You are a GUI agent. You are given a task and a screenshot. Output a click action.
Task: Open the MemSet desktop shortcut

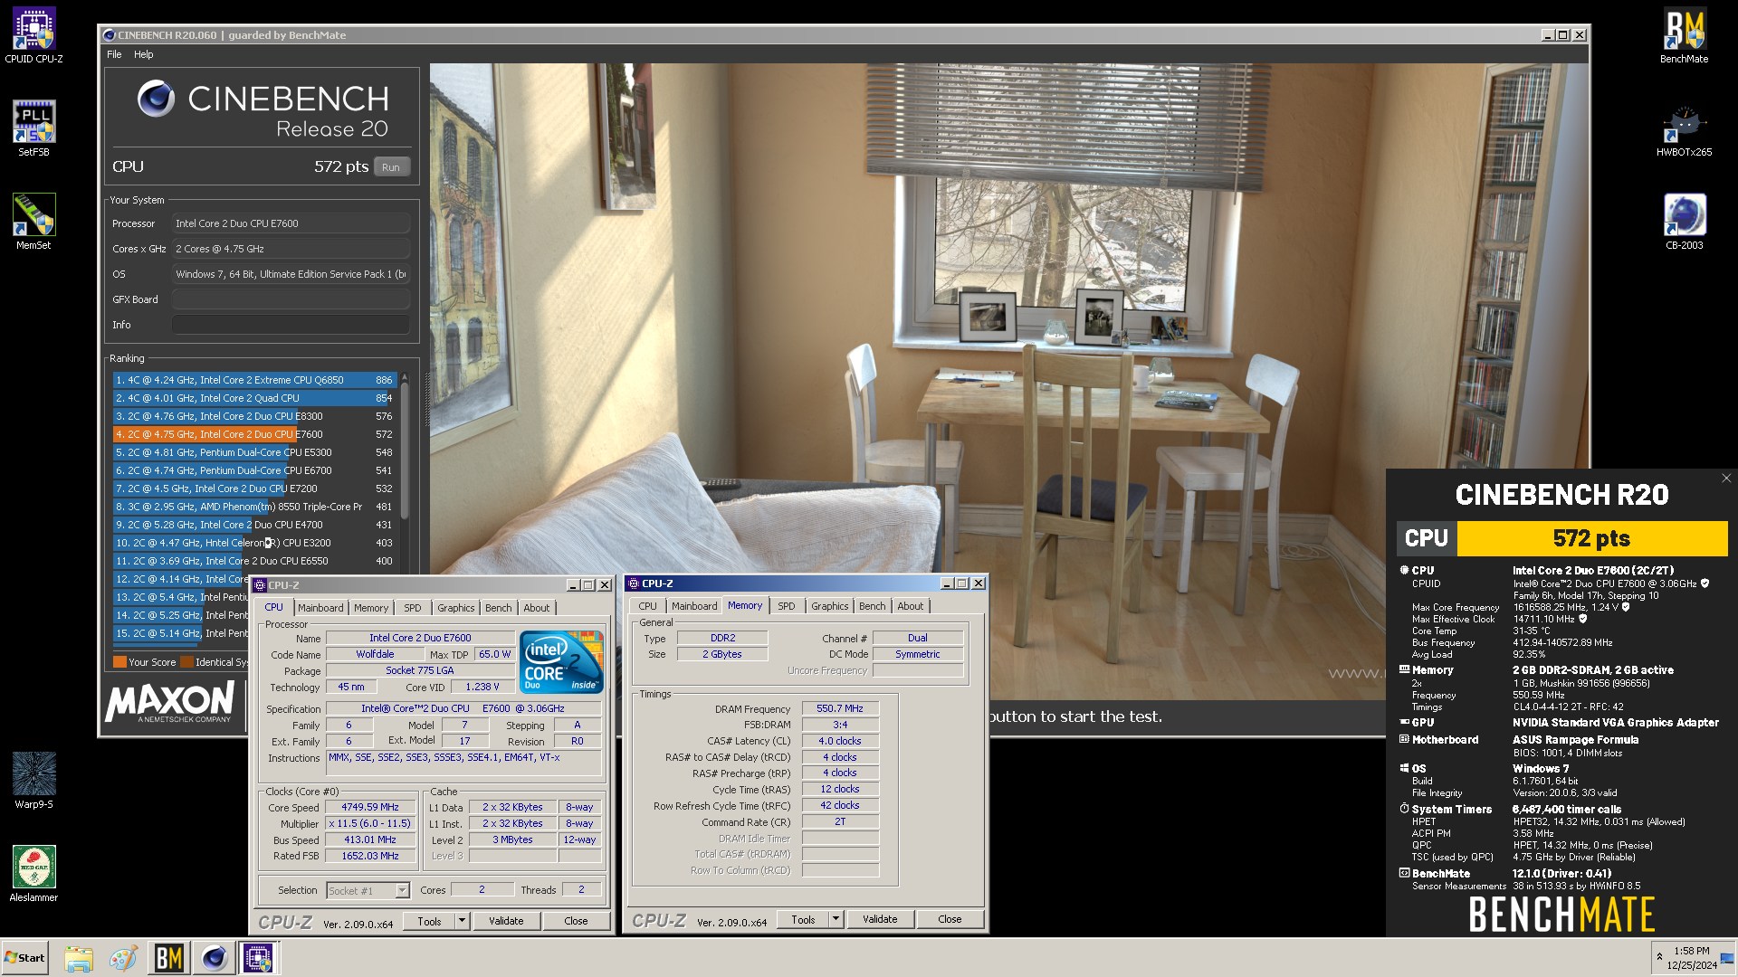pos(33,221)
